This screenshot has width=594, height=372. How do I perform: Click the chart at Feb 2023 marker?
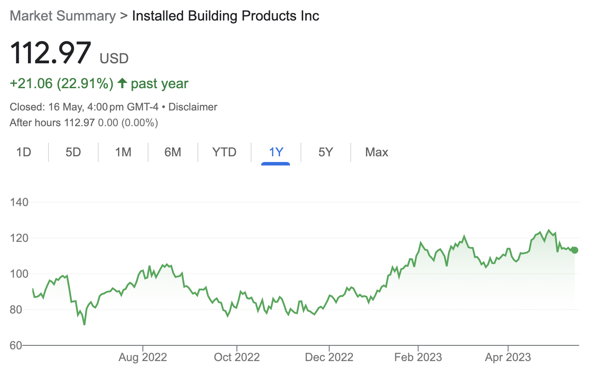[x=418, y=252]
